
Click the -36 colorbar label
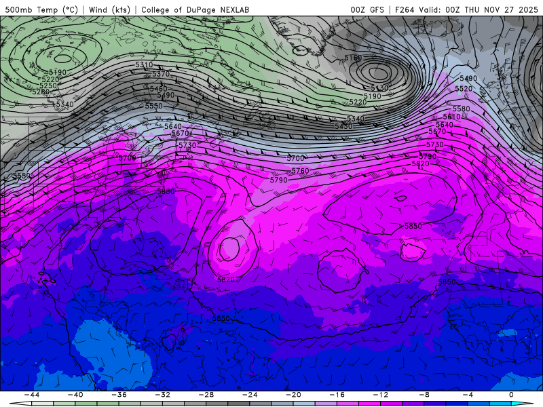click(x=119, y=395)
